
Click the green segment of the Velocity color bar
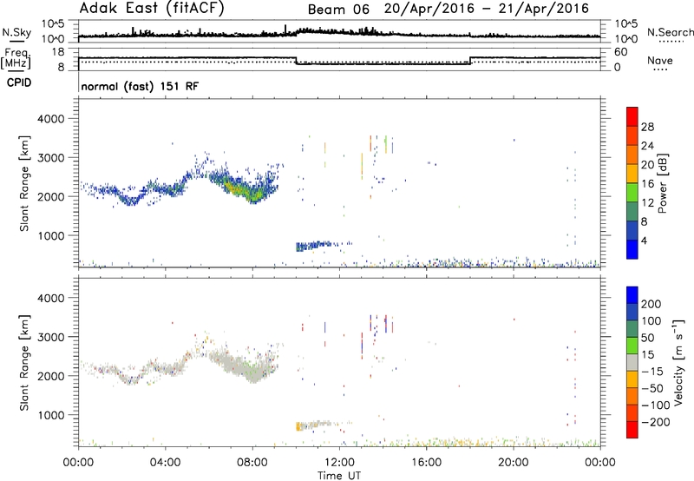coord(632,346)
